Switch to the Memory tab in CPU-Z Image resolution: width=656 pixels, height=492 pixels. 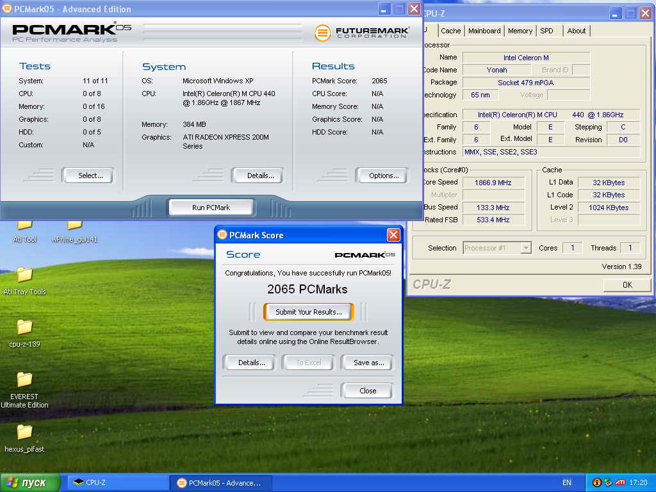520,31
